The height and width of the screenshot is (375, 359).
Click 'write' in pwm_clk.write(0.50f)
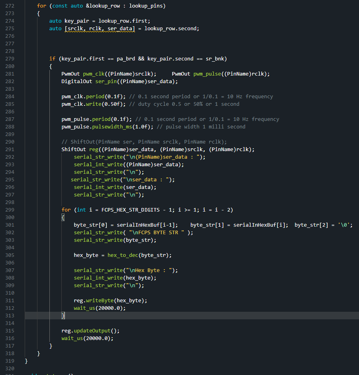pos(94,104)
